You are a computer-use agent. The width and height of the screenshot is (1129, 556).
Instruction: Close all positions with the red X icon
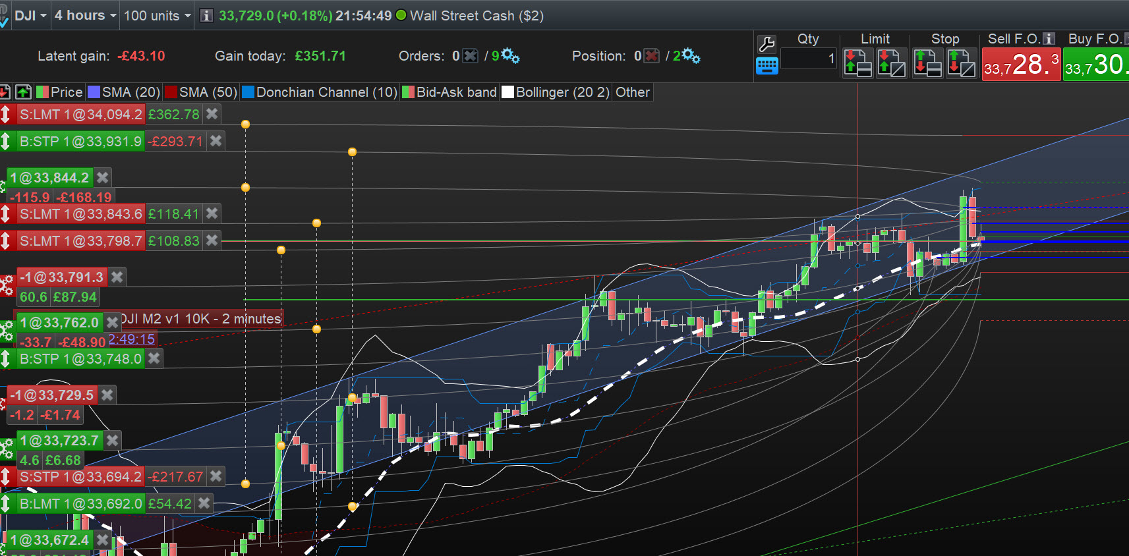point(651,56)
